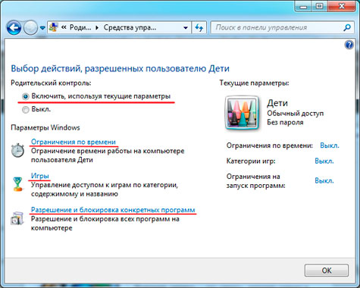
Task: Confirm with the OK button
Action: coord(327,271)
